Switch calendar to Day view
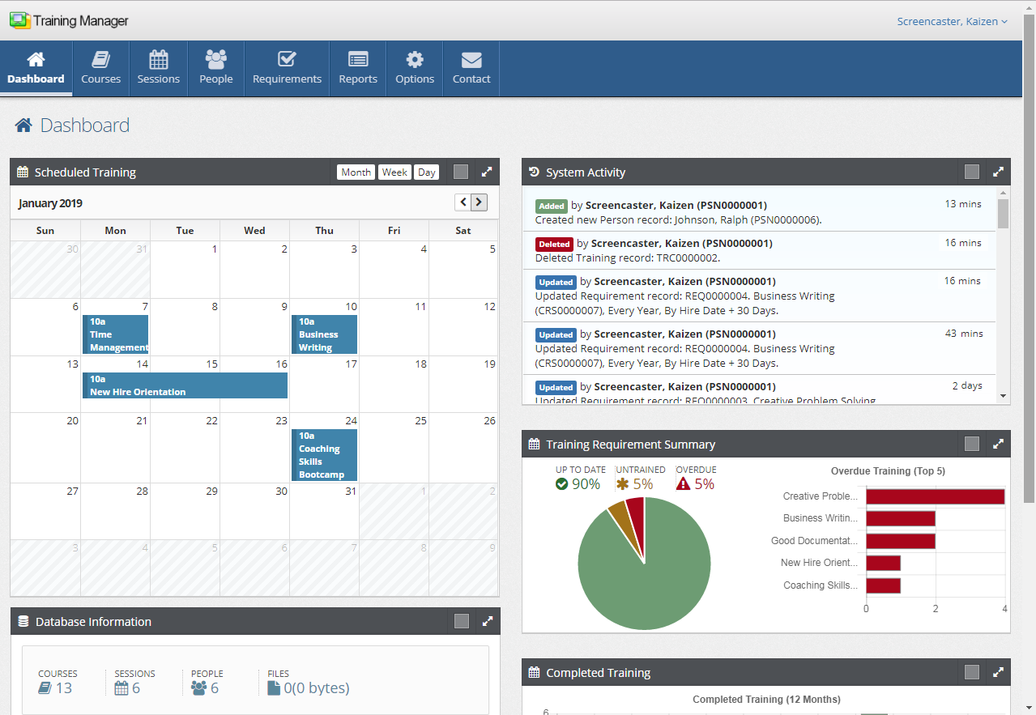1036x715 pixels. [426, 172]
